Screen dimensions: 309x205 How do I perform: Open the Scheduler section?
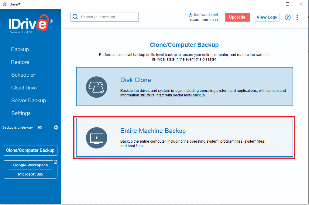coord(23,75)
